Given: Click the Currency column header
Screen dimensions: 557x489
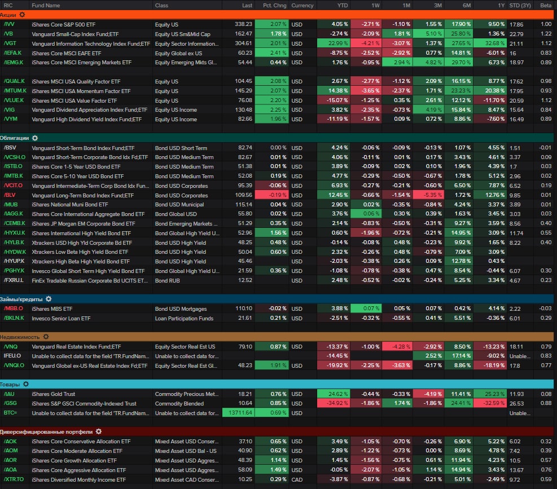Looking at the screenshot, I should click(x=302, y=5).
